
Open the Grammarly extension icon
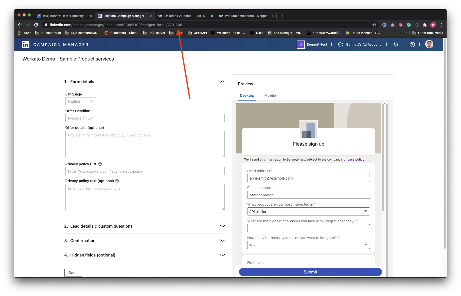(x=409, y=25)
